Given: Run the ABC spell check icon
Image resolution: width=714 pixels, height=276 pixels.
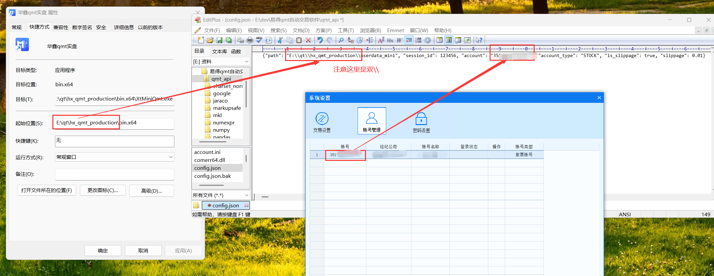Looking at the screenshot, I should point(259,40).
